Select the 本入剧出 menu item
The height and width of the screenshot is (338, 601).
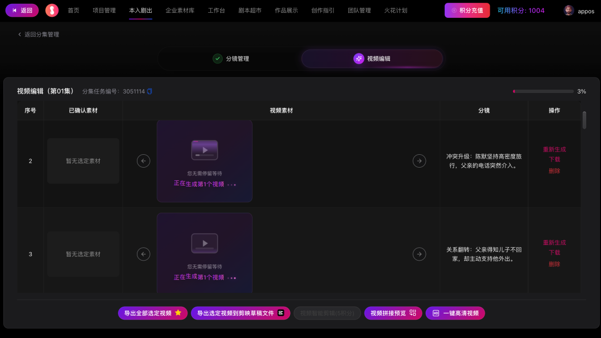tap(140, 11)
